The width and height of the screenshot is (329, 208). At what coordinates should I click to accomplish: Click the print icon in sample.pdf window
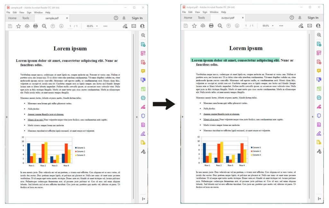pyautogui.click(x=35, y=26)
